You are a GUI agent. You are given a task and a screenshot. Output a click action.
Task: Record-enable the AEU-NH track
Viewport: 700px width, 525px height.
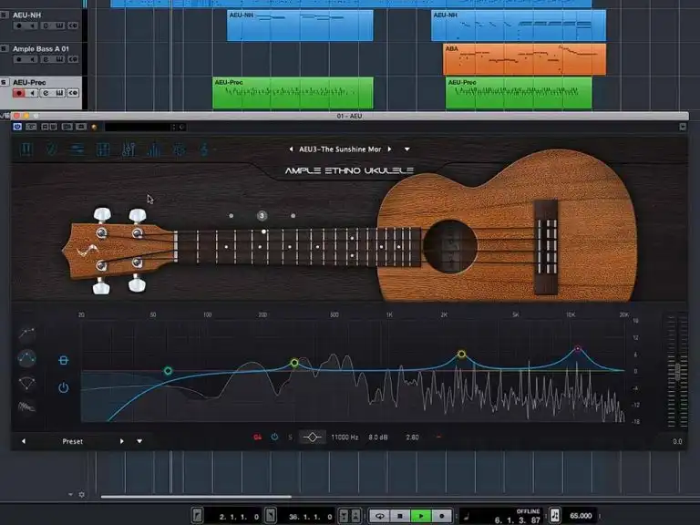19,26
